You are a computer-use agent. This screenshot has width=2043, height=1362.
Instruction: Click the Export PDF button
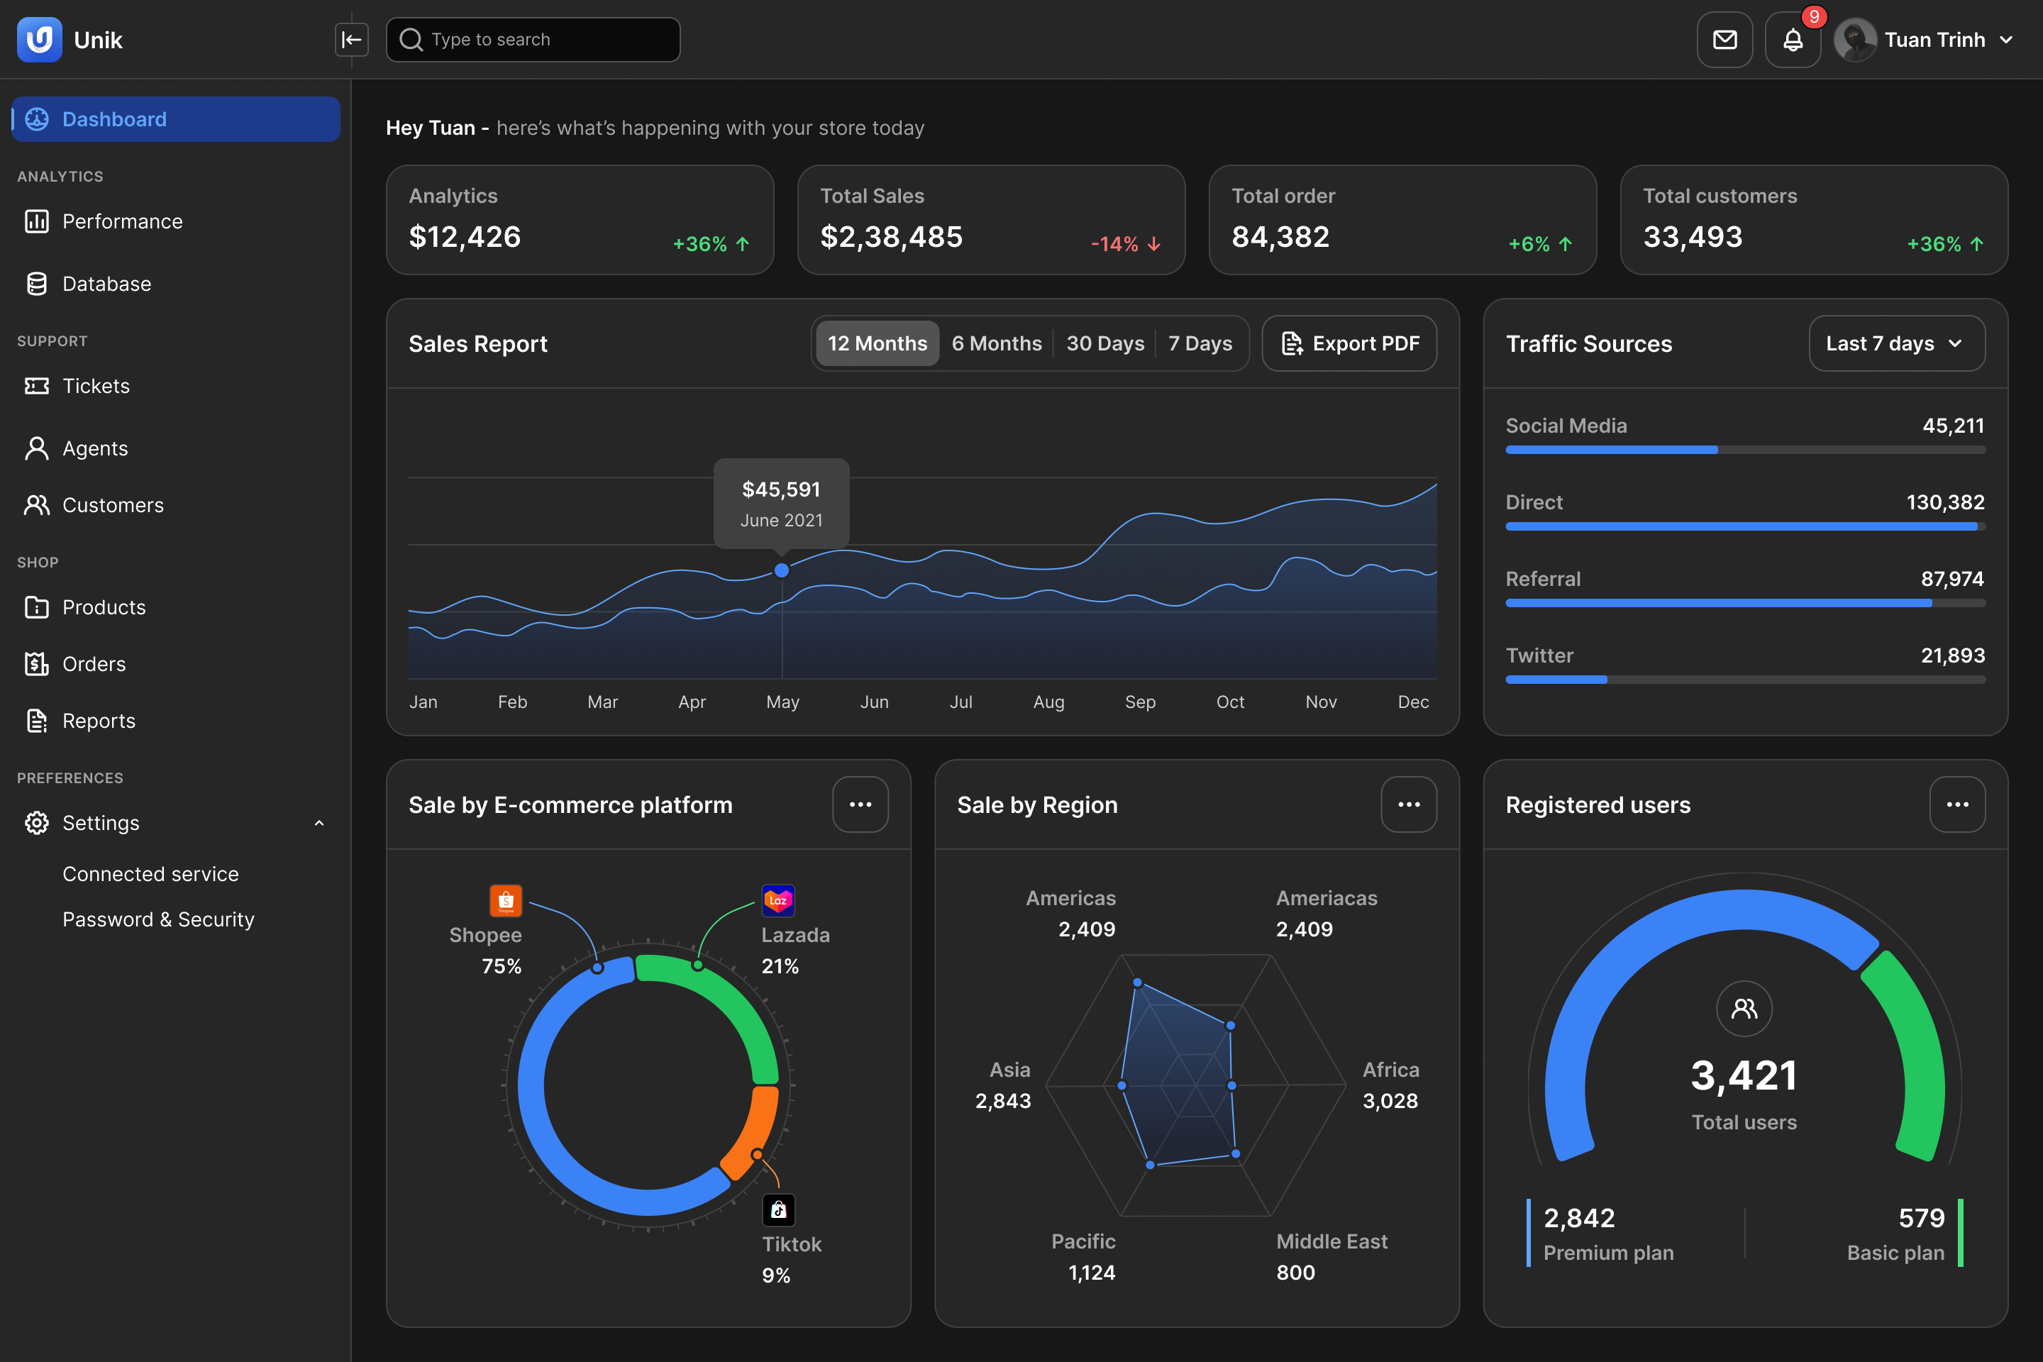tap(1349, 344)
